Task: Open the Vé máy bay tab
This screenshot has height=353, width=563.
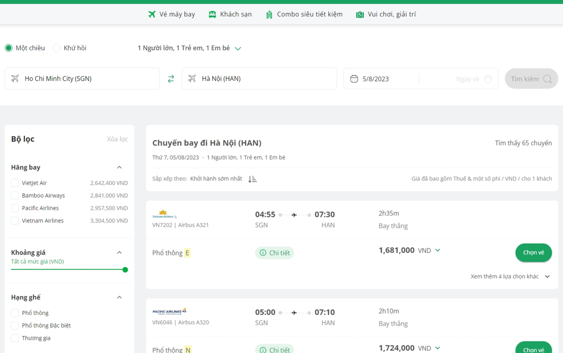Action: click(171, 14)
